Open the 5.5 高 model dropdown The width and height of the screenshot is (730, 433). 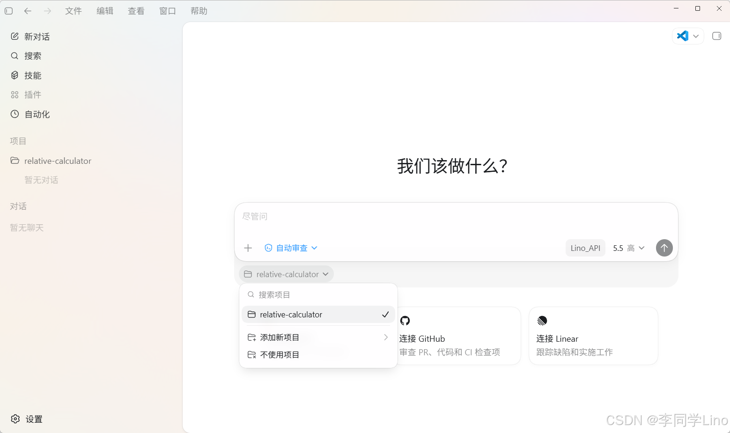[629, 248]
